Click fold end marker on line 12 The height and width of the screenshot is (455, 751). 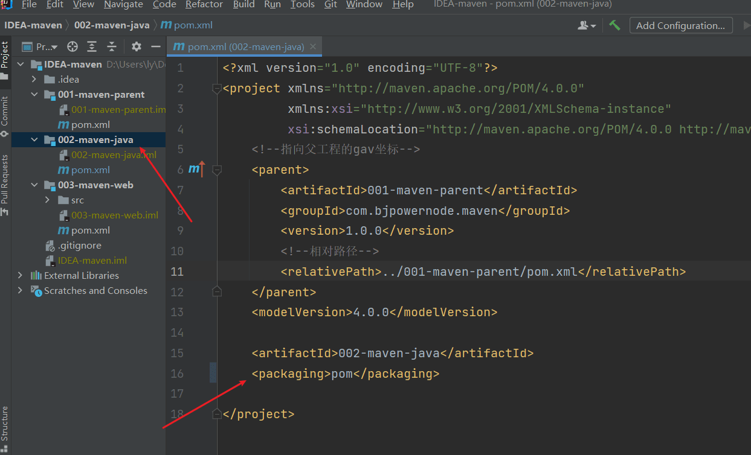[x=216, y=291]
